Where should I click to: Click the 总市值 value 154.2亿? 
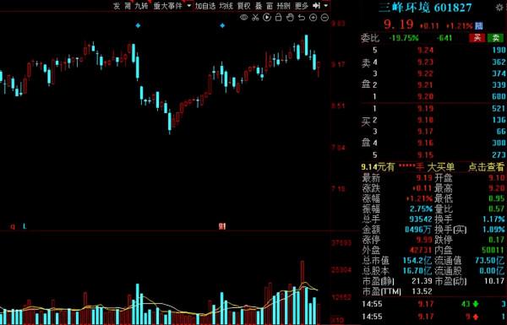point(417,260)
